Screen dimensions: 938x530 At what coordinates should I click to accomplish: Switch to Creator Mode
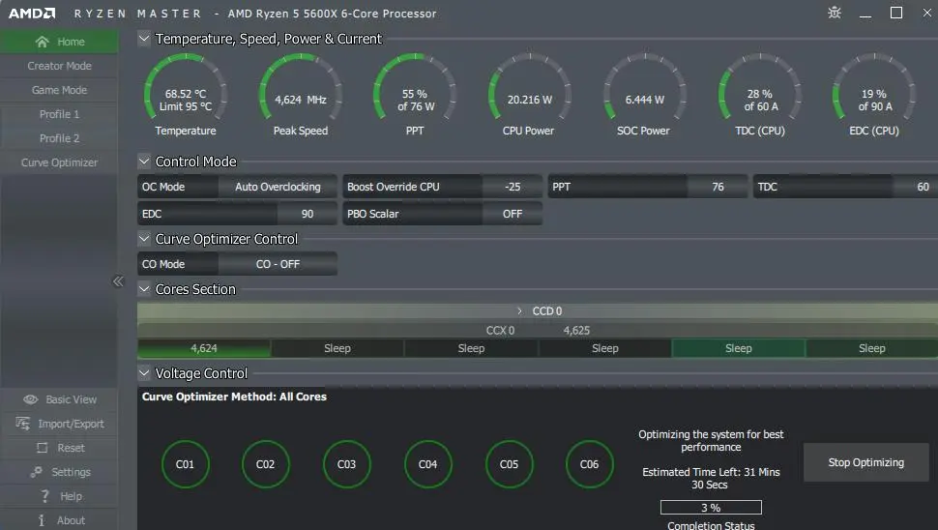[x=59, y=66]
